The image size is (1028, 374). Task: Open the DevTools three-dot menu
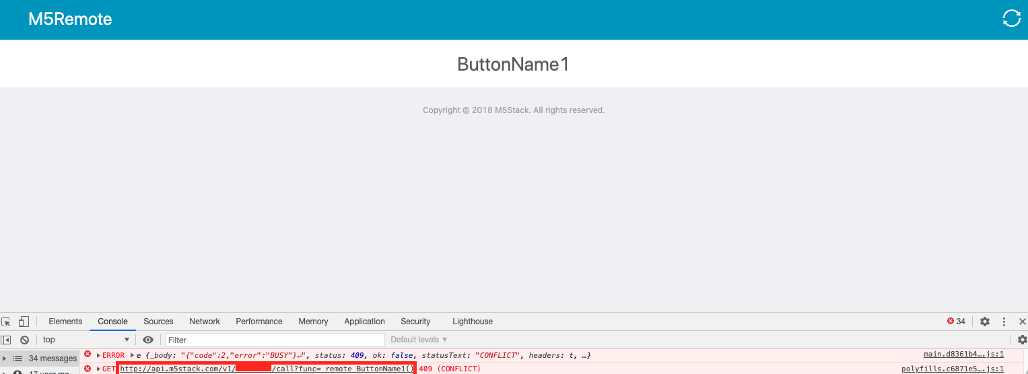pyautogui.click(x=1004, y=322)
